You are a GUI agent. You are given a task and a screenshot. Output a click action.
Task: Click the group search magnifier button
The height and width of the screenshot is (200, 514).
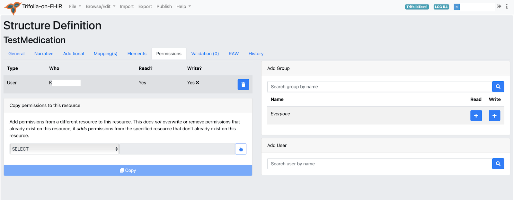coord(498,87)
